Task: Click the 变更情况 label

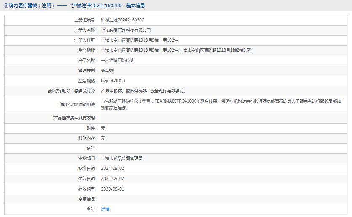Action: (x=86, y=199)
